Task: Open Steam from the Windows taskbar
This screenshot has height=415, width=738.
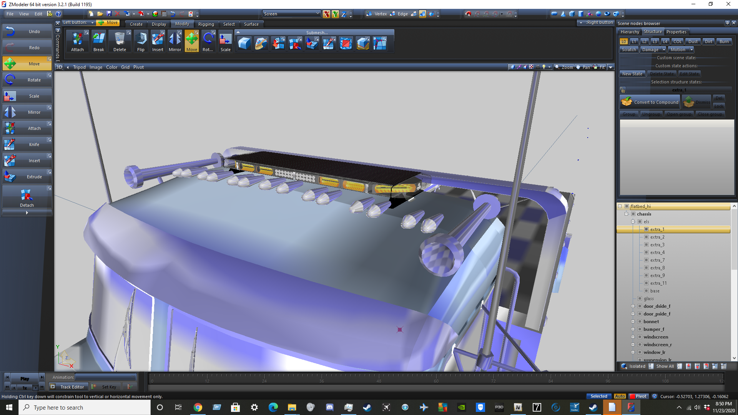Action: [x=367, y=407]
